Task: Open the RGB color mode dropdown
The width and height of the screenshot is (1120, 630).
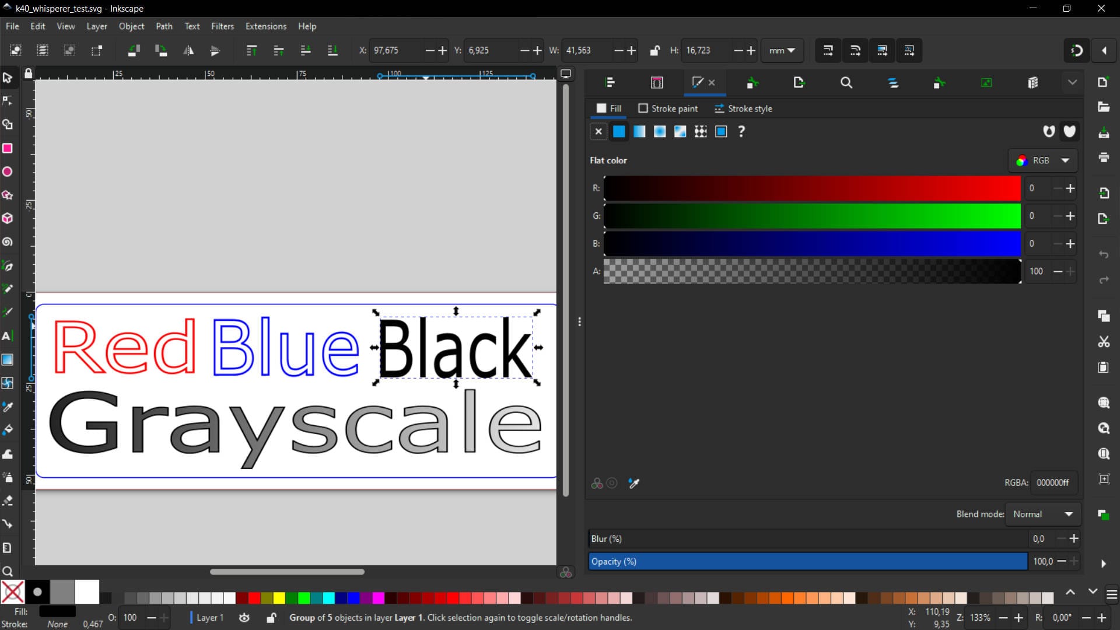Action: [x=1042, y=160]
